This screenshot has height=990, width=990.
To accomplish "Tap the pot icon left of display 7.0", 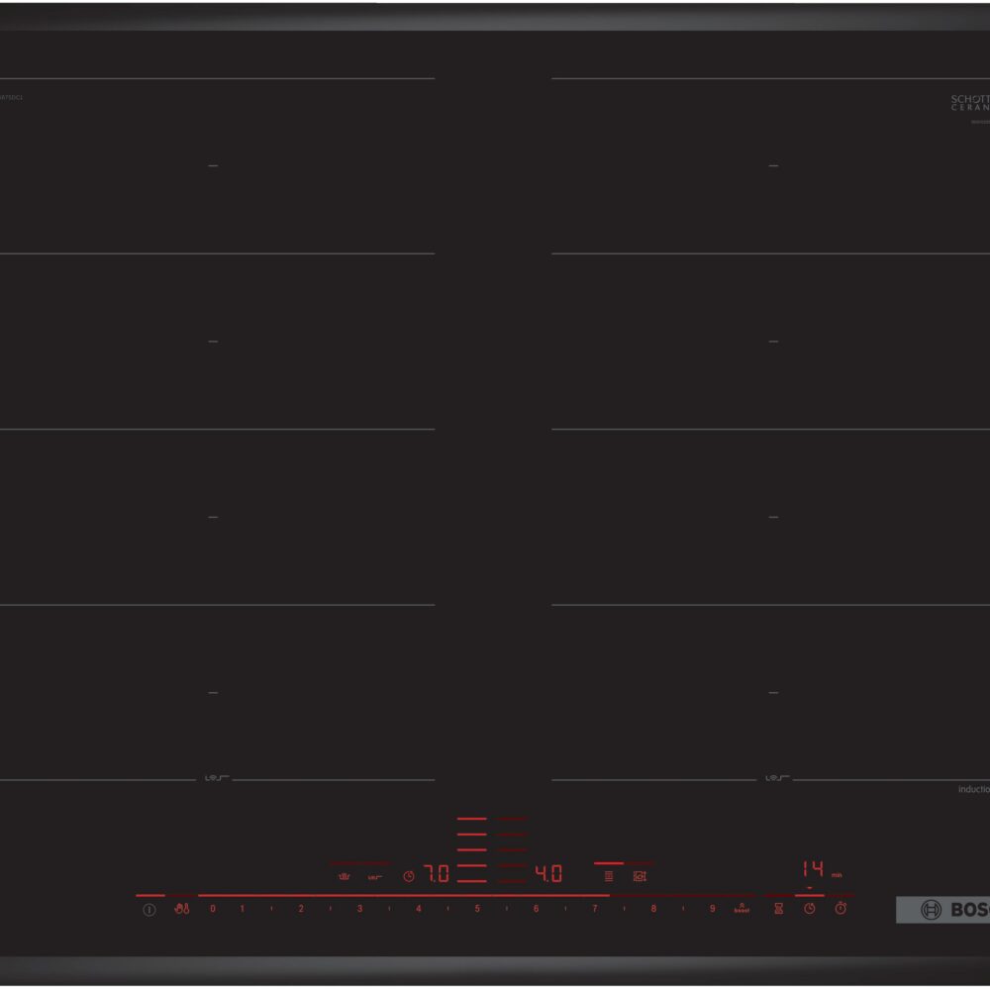I will pyautogui.click(x=345, y=876).
